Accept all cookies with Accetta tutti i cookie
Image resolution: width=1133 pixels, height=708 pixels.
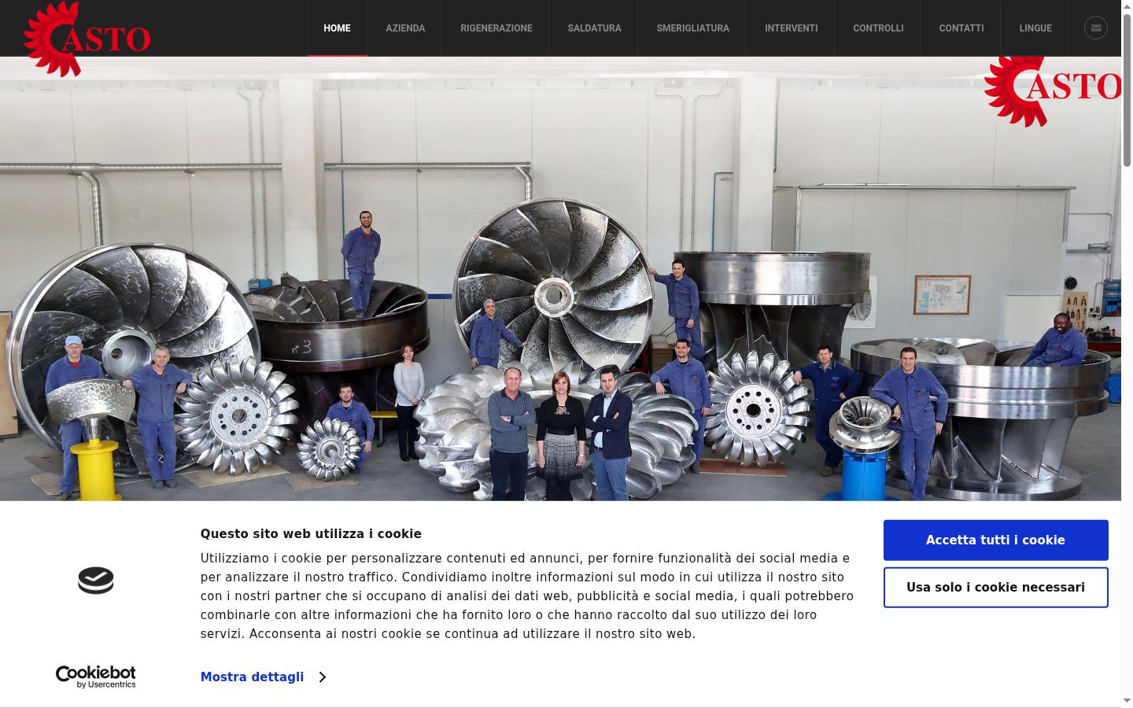(995, 540)
